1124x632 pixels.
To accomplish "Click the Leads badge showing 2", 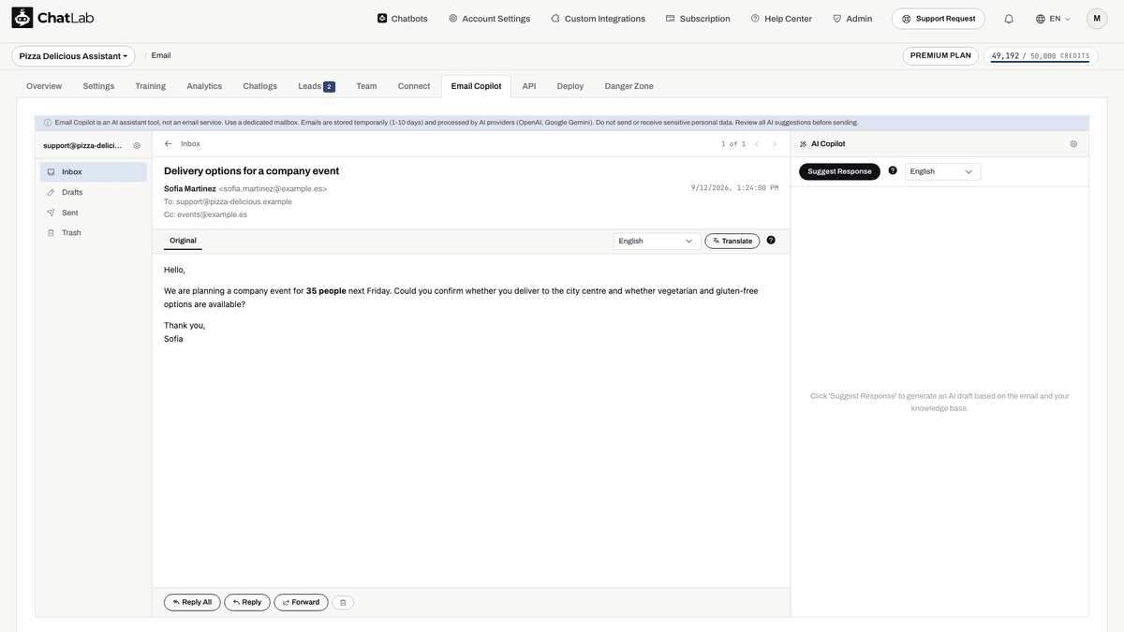I will (x=329, y=87).
